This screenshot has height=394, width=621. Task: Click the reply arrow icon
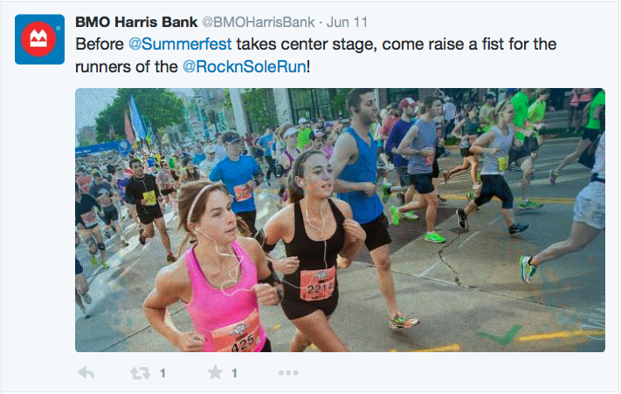pos(86,373)
